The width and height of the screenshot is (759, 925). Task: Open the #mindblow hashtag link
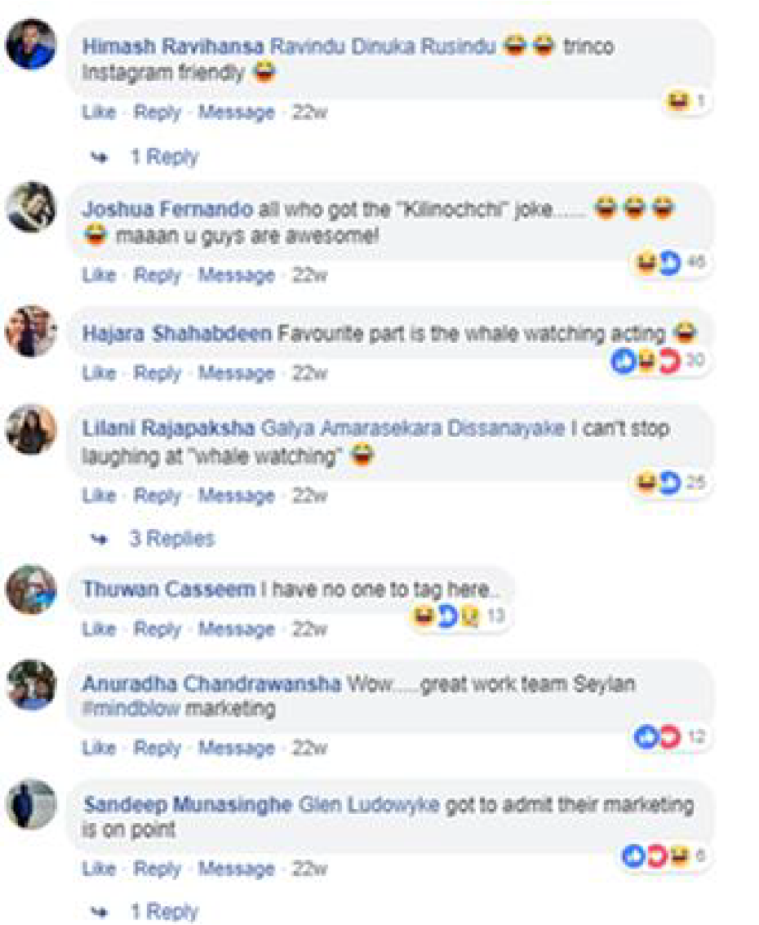point(131,709)
